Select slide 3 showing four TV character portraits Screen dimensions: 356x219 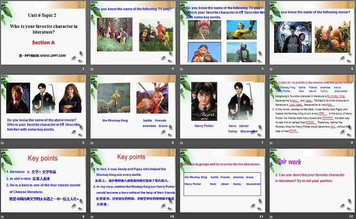click(223, 33)
